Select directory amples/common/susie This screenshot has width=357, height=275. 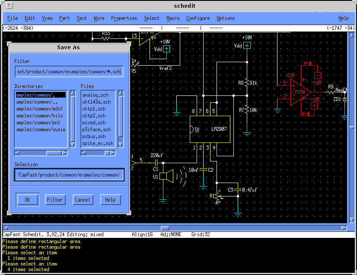point(41,130)
